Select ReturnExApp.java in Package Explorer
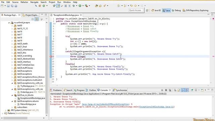The image size is (215, 121). (28, 104)
